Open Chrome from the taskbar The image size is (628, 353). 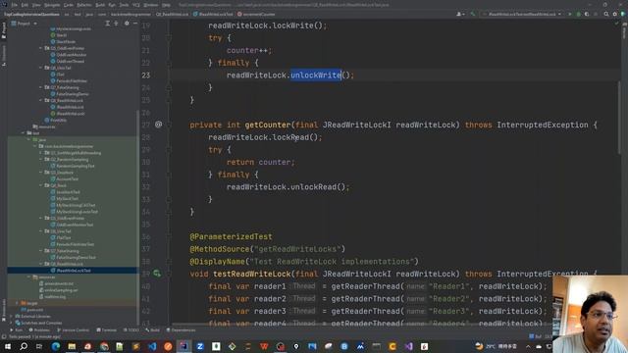(104, 346)
